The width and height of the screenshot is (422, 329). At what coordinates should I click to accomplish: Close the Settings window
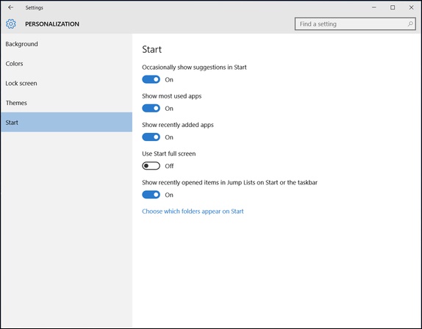coord(411,7)
